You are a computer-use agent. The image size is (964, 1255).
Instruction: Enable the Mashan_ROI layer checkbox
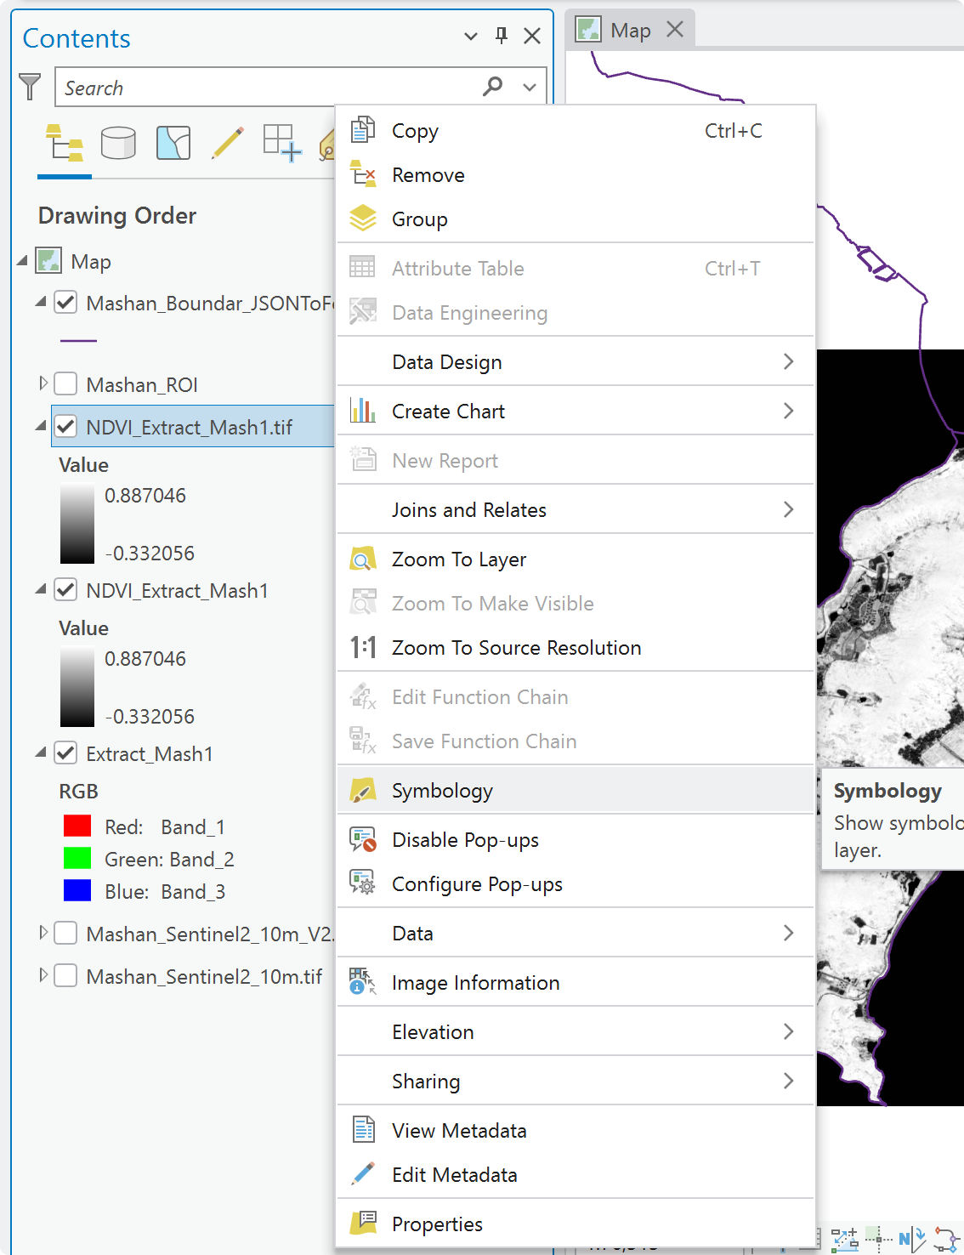pos(65,384)
